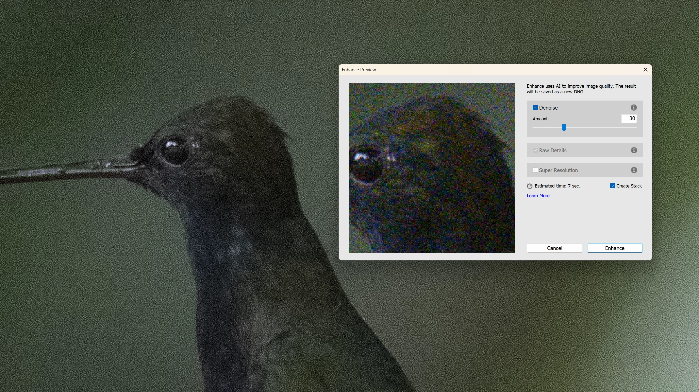Click the Amount value field showing 30
The height and width of the screenshot is (392, 699).
[x=629, y=119]
